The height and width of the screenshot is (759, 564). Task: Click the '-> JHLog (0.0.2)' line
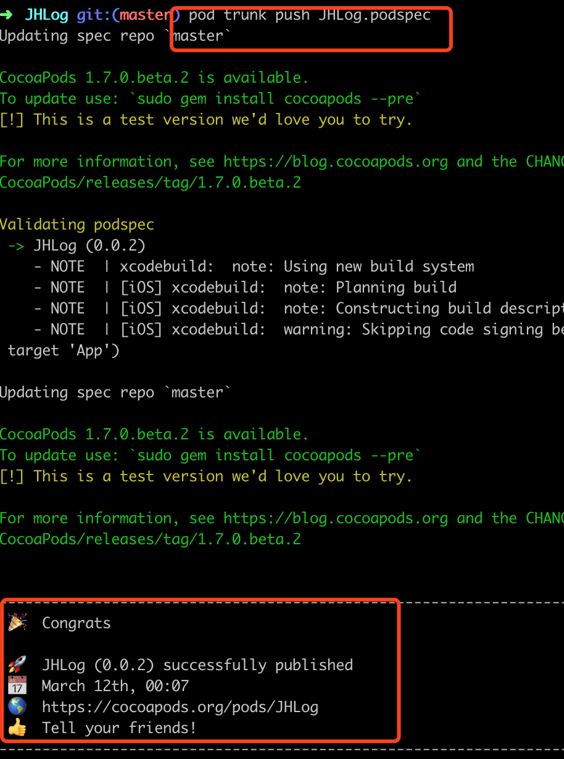point(77,246)
